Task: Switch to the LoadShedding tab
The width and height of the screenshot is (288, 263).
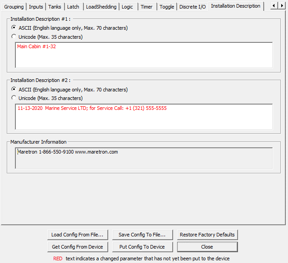Action: [x=101, y=7]
